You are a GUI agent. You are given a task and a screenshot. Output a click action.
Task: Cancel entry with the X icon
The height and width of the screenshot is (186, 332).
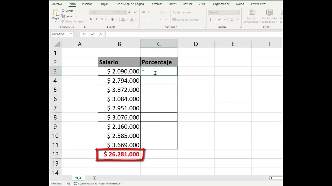[x=84, y=34]
